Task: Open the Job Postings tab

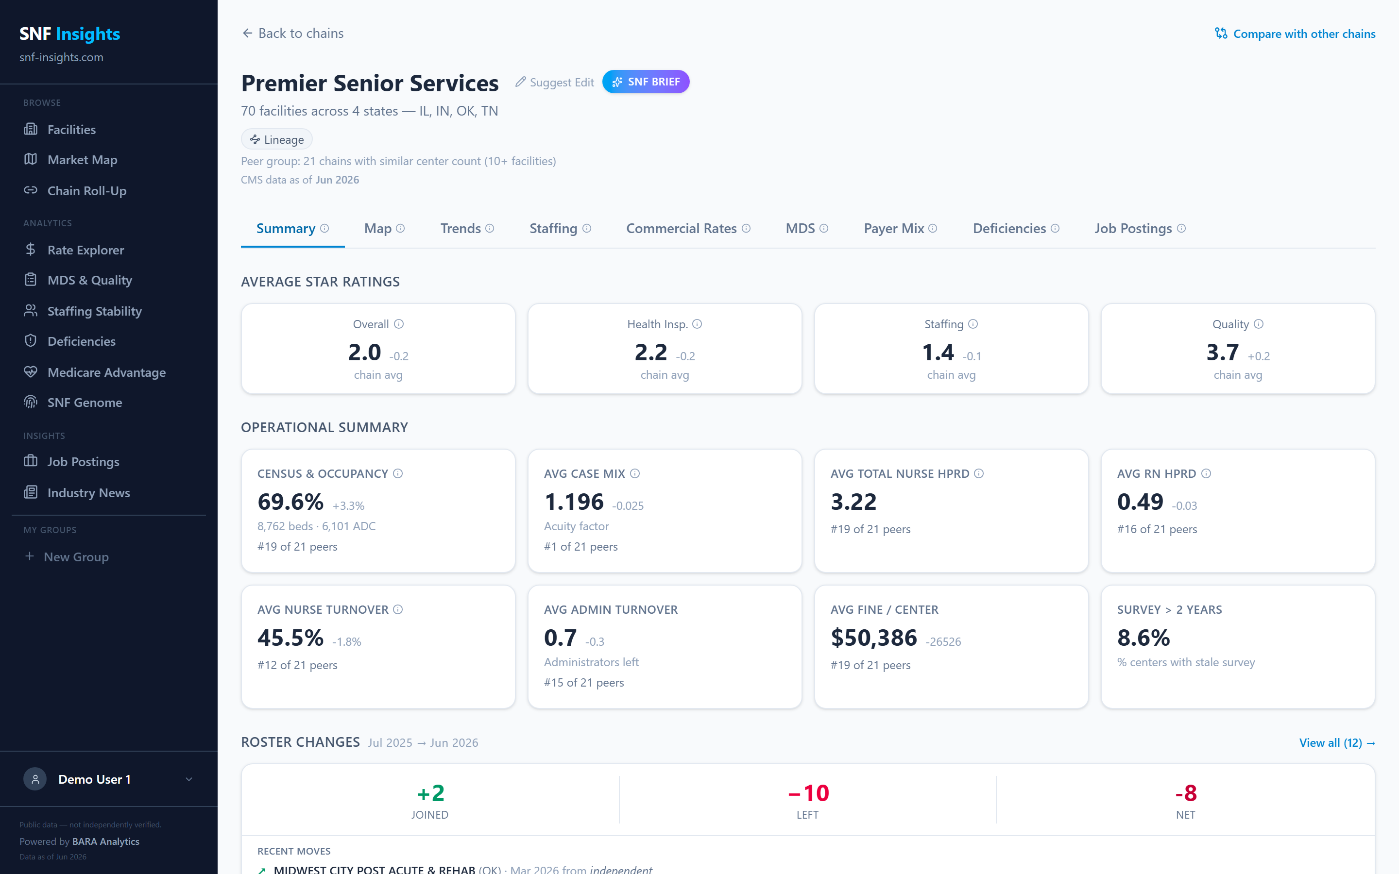Action: 1140,228
